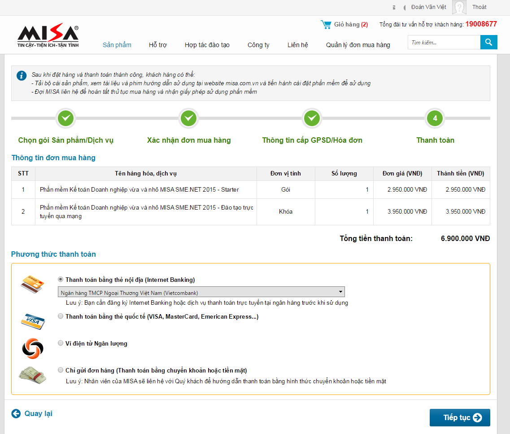Image resolution: width=510 pixels, height=434 pixels.
Task: Click the cash money stack icon
Action: (x=32, y=375)
